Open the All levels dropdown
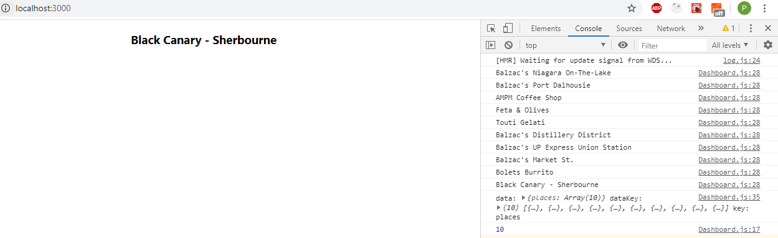This screenshot has width=778, height=238. (x=730, y=45)
